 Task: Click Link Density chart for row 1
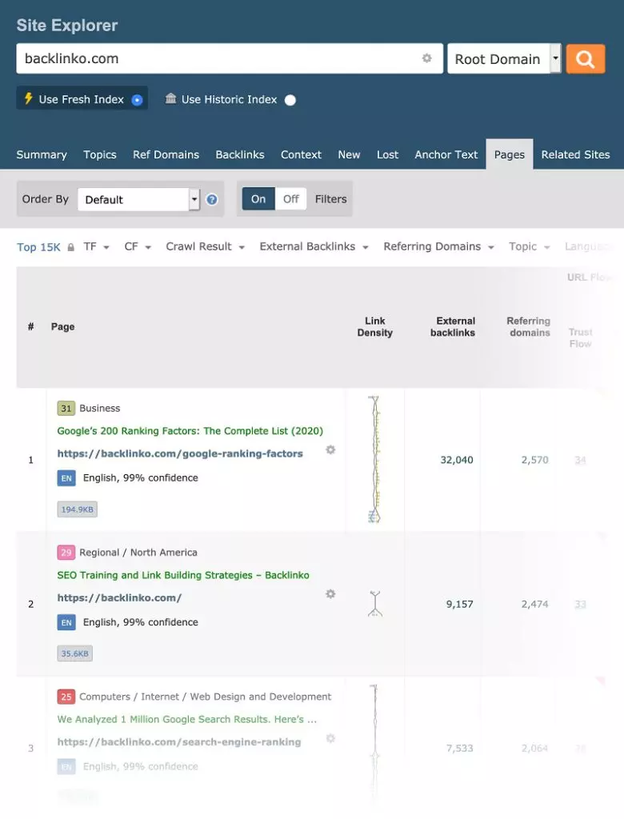[374, 459]
